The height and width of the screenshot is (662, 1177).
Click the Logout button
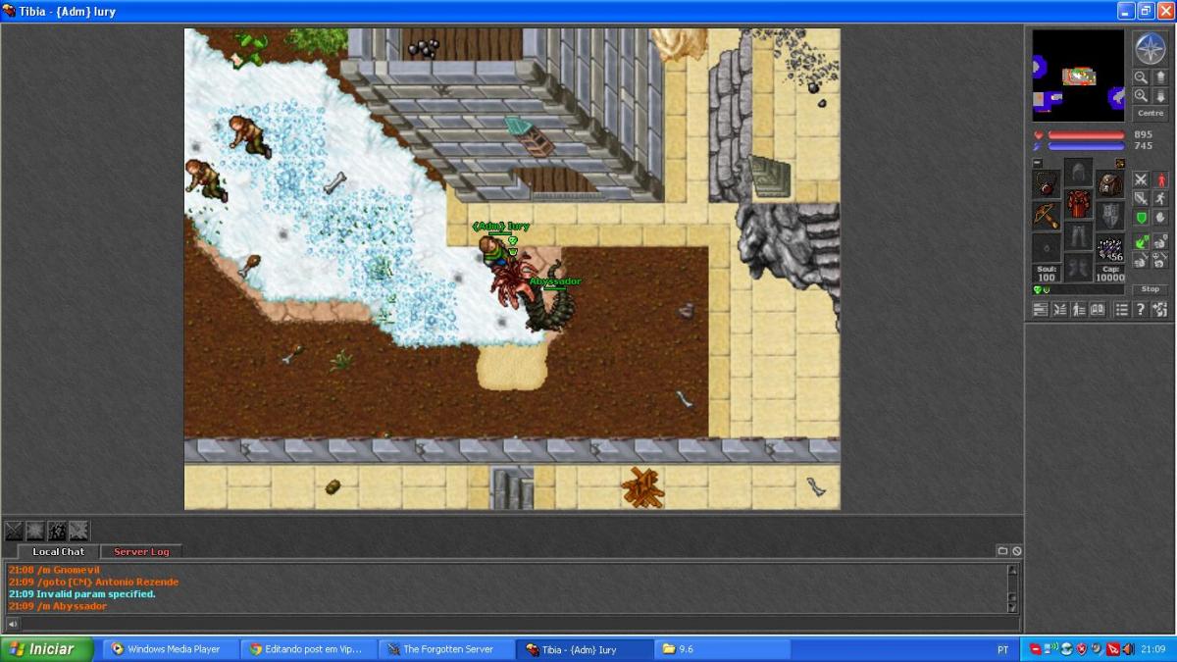tap(1160, 310)
